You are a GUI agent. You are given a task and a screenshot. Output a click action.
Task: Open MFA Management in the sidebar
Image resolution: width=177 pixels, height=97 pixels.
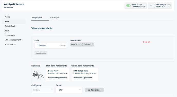coord(13,40)
